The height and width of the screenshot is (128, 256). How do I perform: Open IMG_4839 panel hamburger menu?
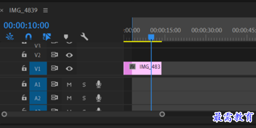pyautogui.click(x=46, y=10)
